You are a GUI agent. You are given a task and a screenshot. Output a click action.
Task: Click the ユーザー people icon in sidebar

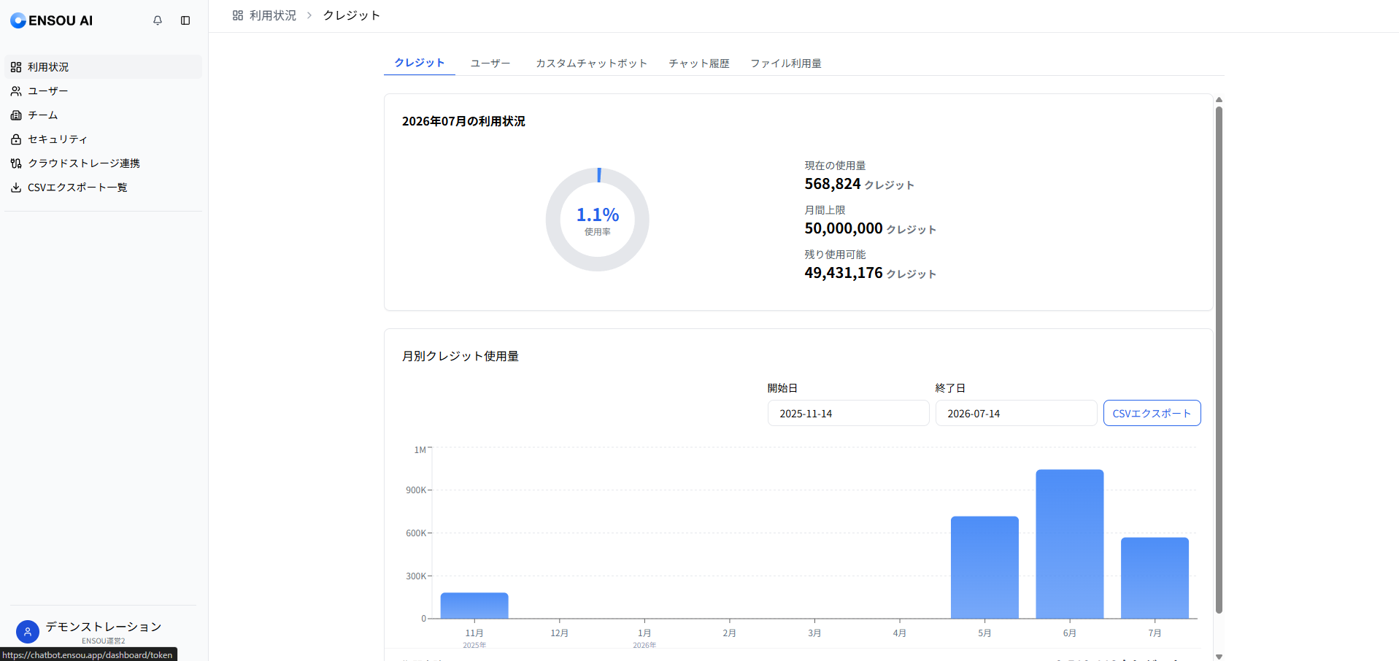pyautogui.click(x=16, y=91)
